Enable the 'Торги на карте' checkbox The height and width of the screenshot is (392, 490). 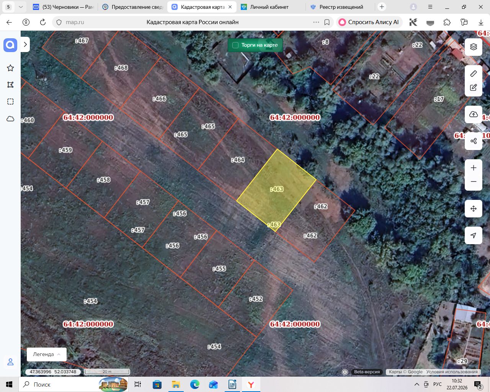click(x=235, y=45)
